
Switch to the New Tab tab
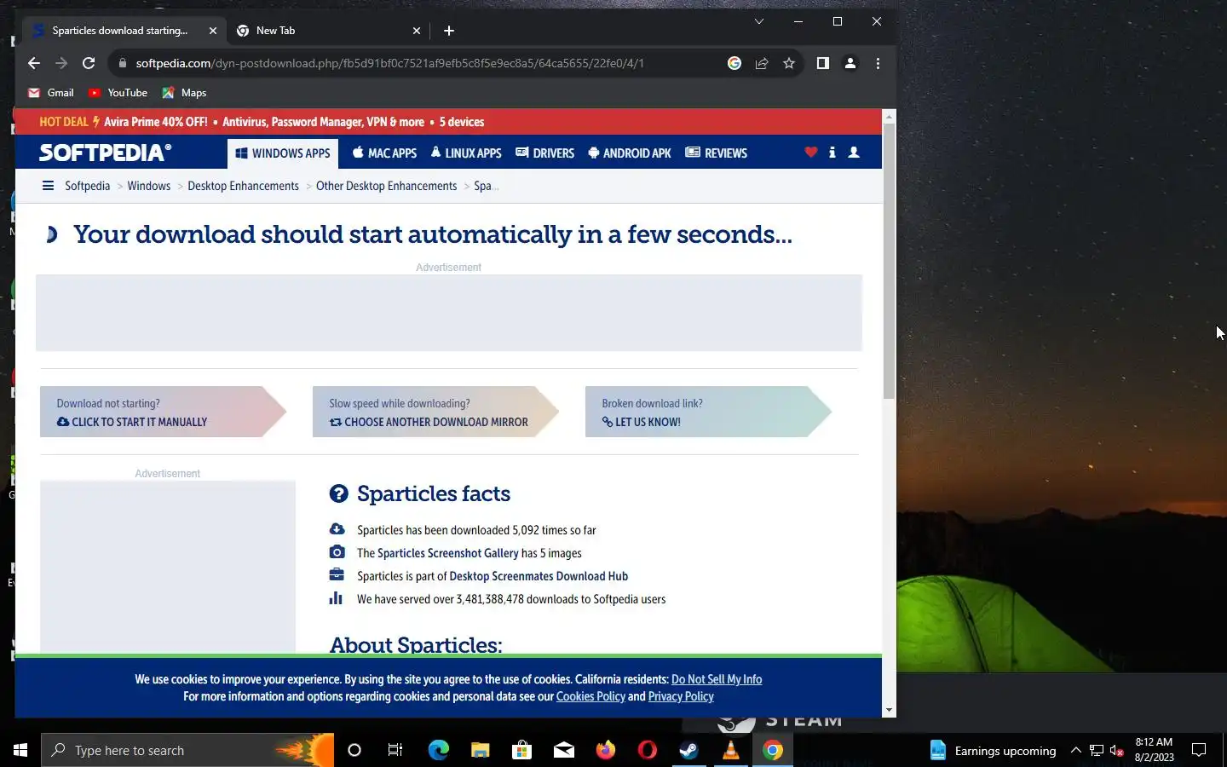pos(328,31)
